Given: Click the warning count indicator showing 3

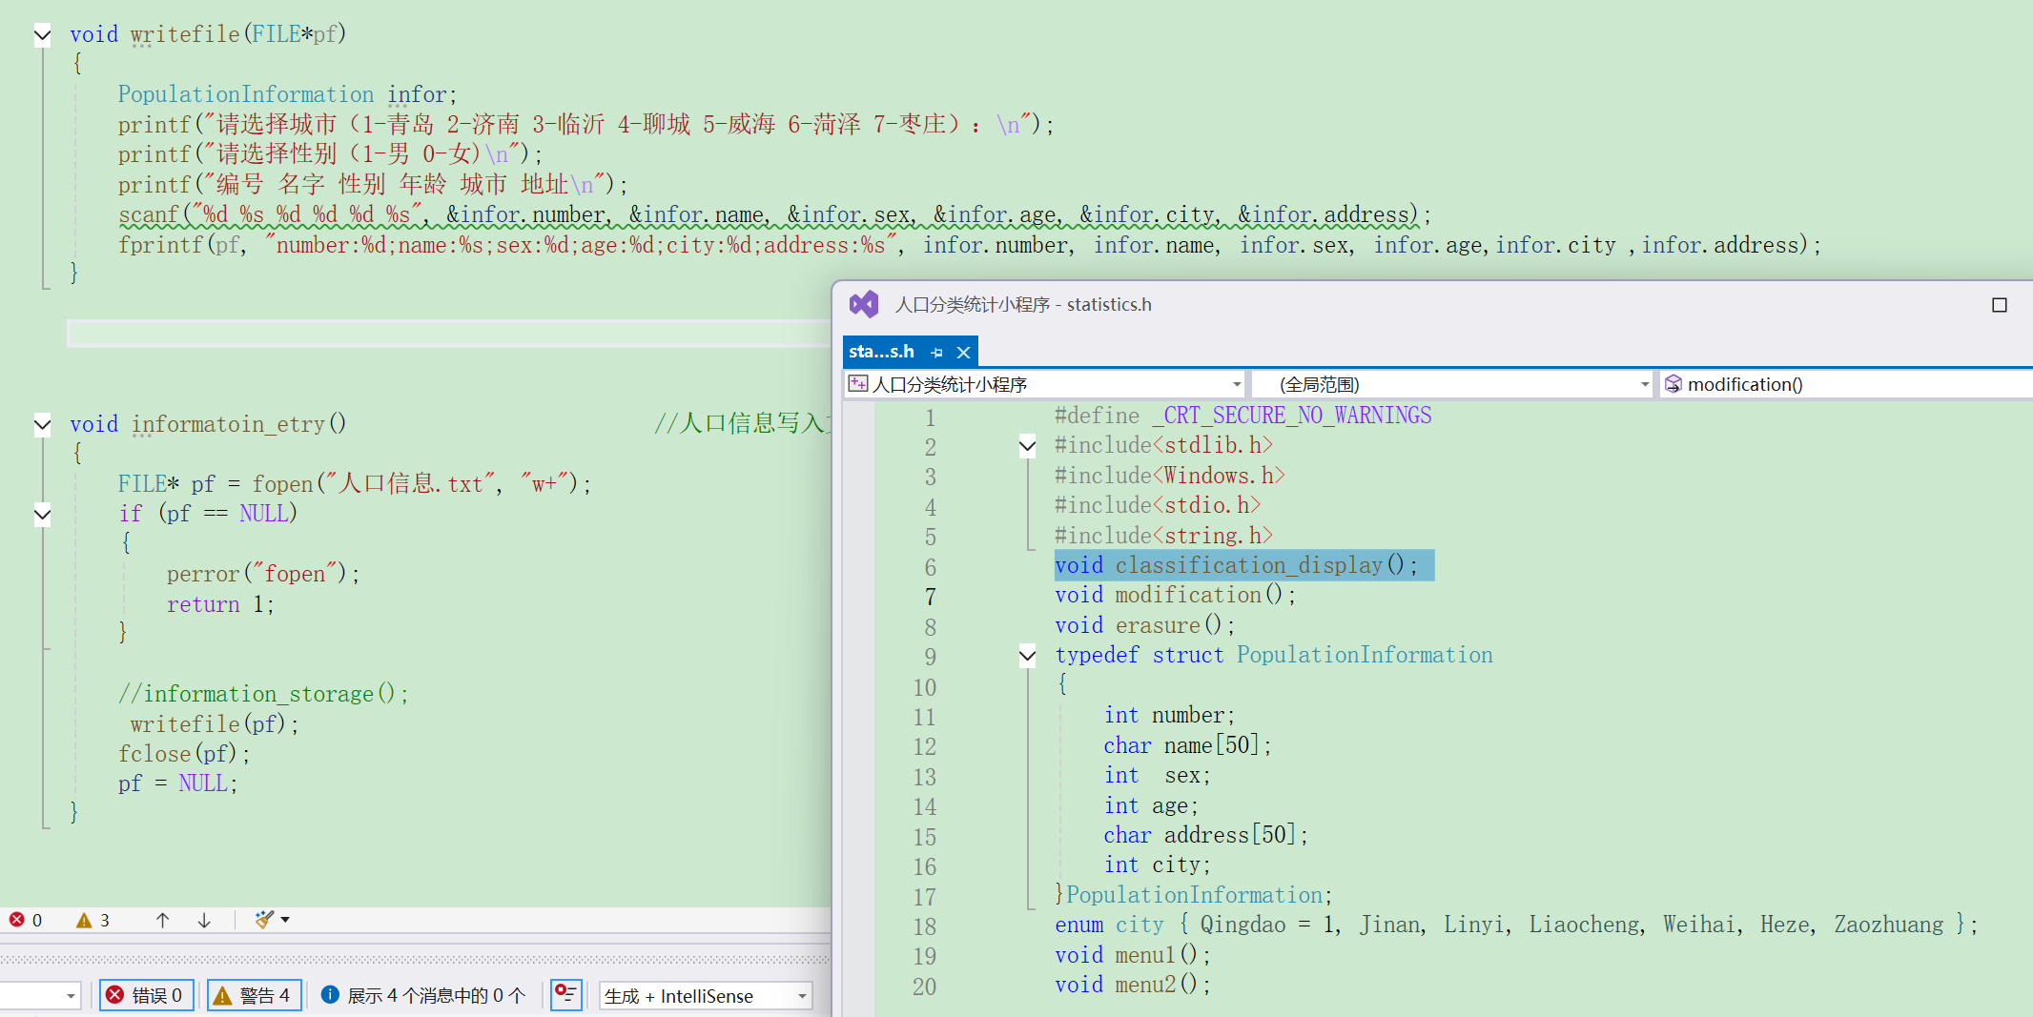Looking at the screenshot, I should pos(93,920).
